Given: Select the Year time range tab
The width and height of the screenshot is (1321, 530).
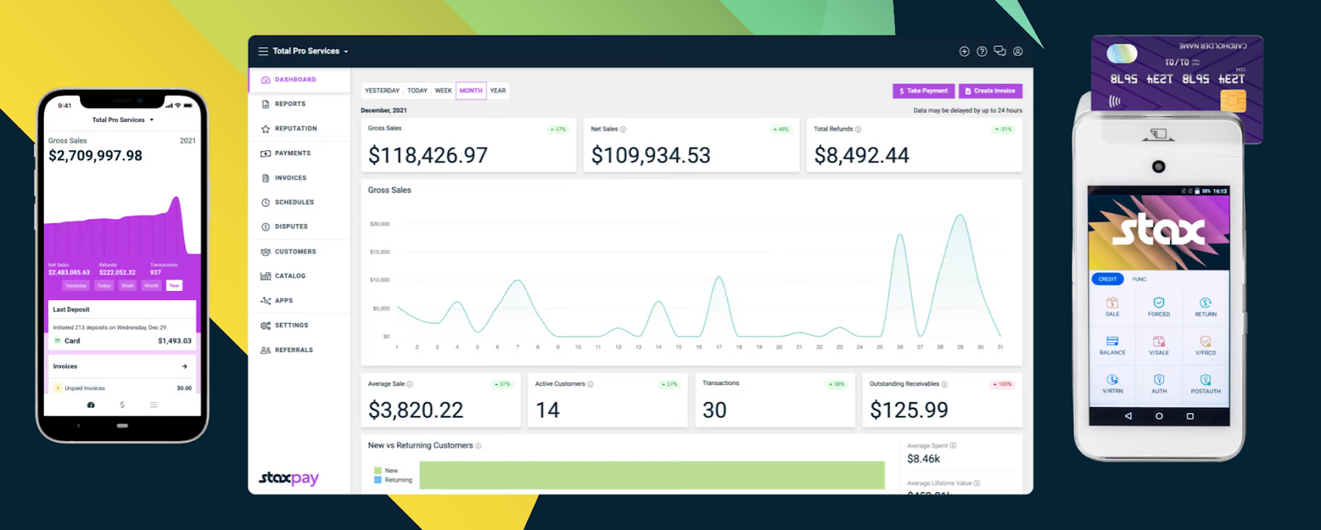Looking at the screenshot, I should 498,91.
